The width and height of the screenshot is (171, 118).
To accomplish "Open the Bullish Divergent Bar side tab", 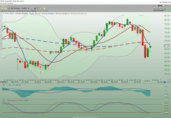I will 1,20.
